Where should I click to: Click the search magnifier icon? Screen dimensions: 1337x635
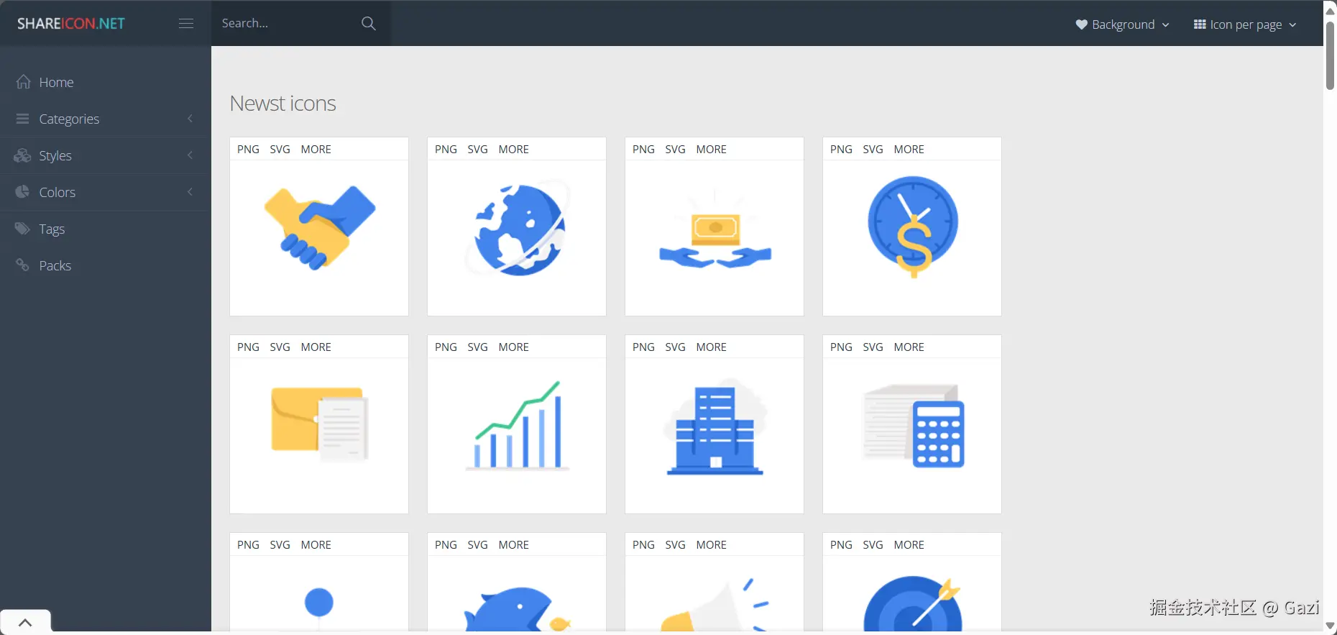tap(368, 23)
